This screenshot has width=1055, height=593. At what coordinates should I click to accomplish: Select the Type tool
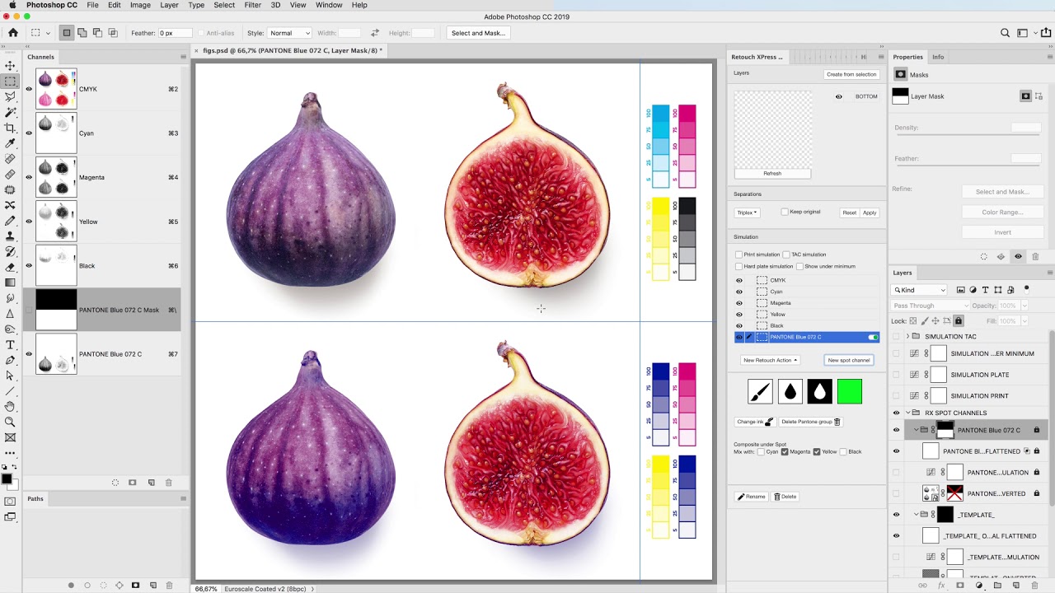pyautogui.click(x=10, y=344)
